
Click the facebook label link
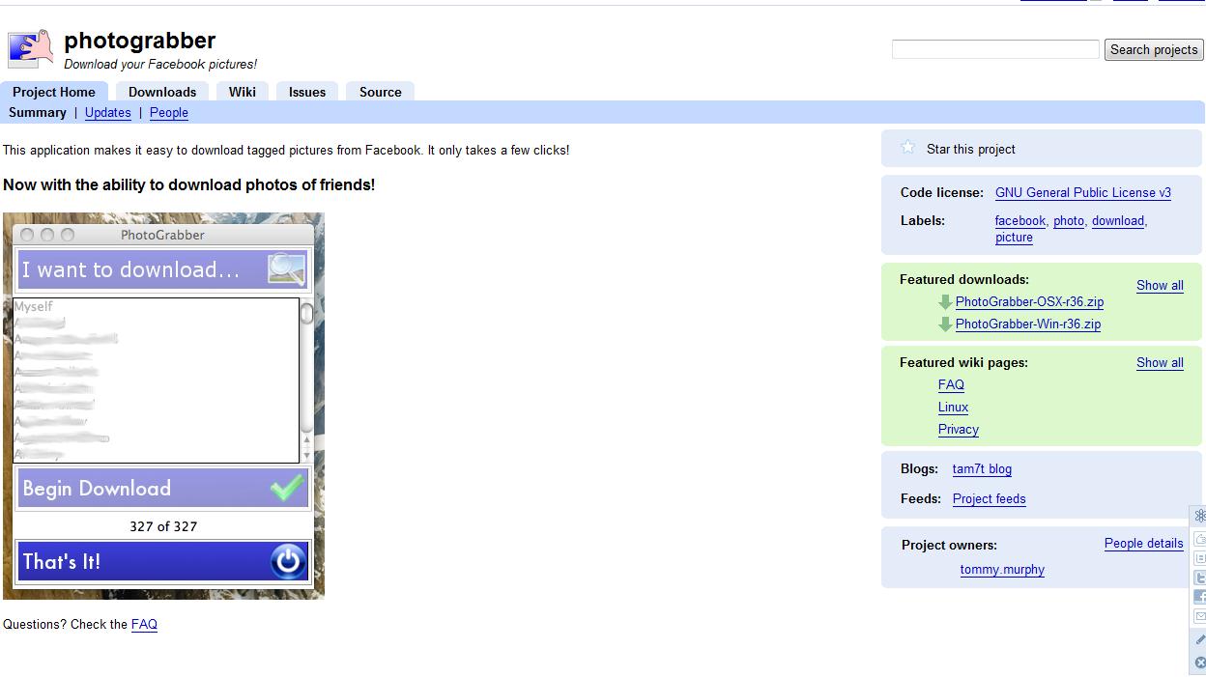1020,220
